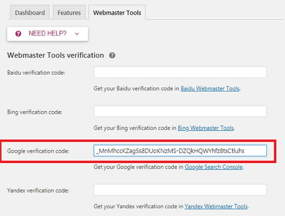Click the Webmaster Tools verification heading
This screenshot has height=216, width=285.
coord(55,55)
